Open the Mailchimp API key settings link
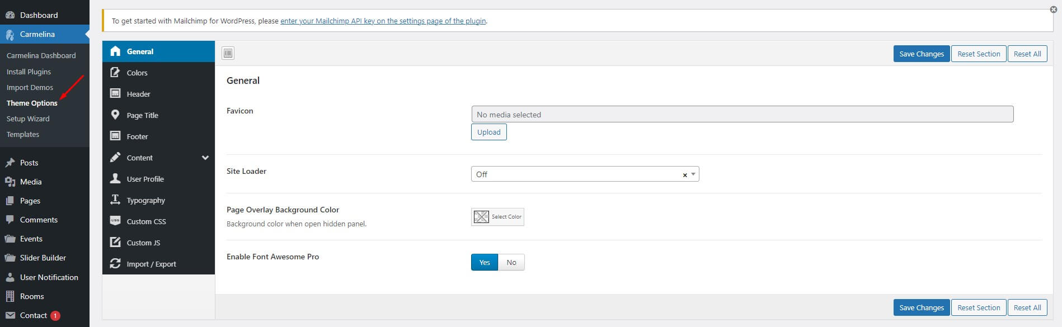The width and height of the screenshot is (1062, 327). tap(383, 21)
